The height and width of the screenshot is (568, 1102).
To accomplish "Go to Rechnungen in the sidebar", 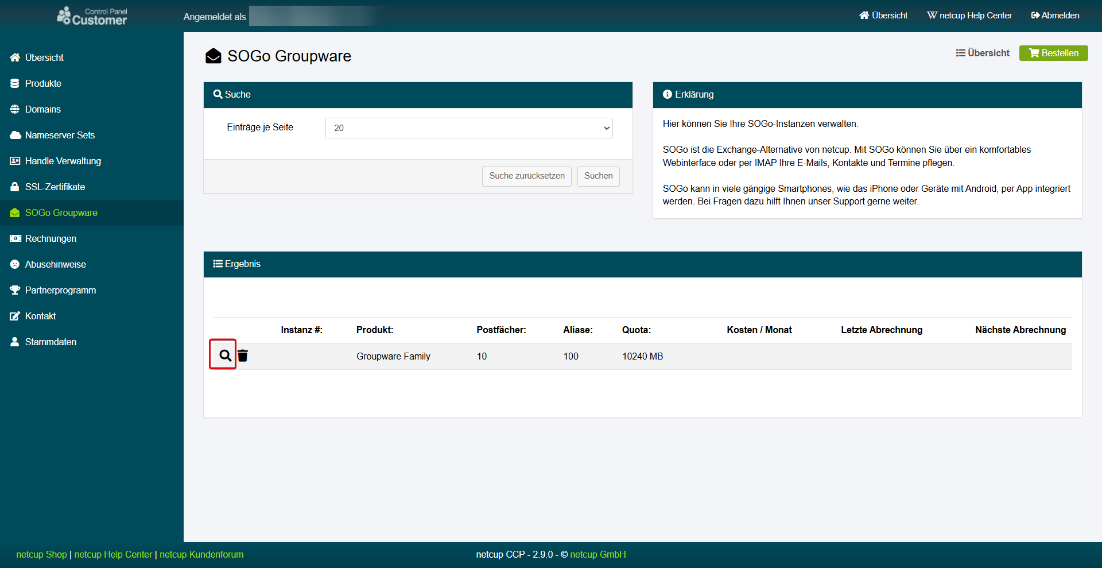I will [x=51, y=238].
